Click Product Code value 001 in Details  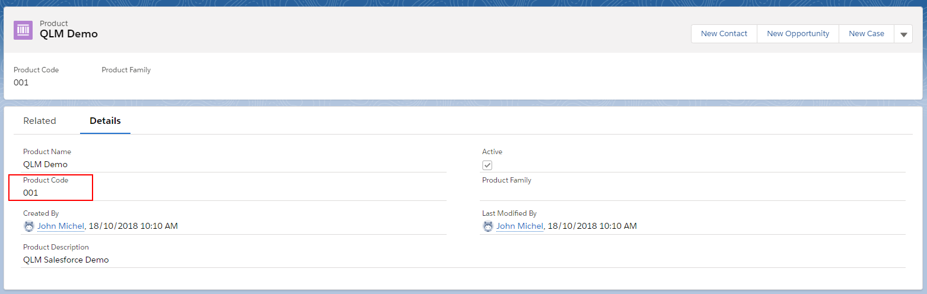click(x=31, y=193)
